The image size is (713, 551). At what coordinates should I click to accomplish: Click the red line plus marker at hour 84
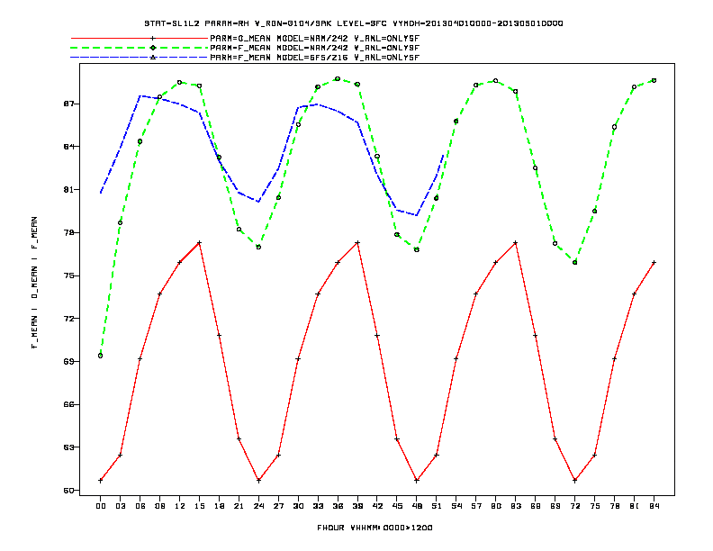[x=654, y=262]
